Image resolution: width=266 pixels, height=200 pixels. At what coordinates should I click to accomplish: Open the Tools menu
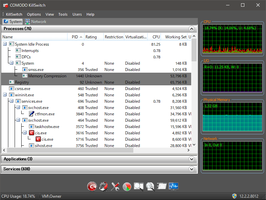(63, 14)
